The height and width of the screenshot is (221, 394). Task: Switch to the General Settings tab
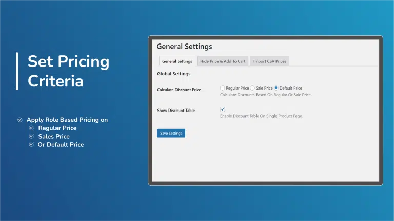click(177, 61)
